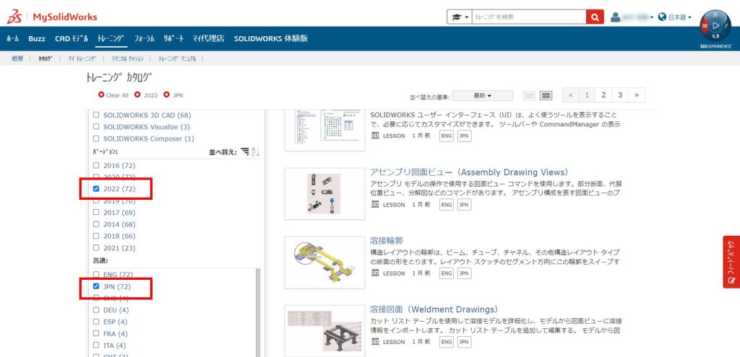Click the training search input field
The width and height of the screenshot is (740, 357).
coord(529,17)
